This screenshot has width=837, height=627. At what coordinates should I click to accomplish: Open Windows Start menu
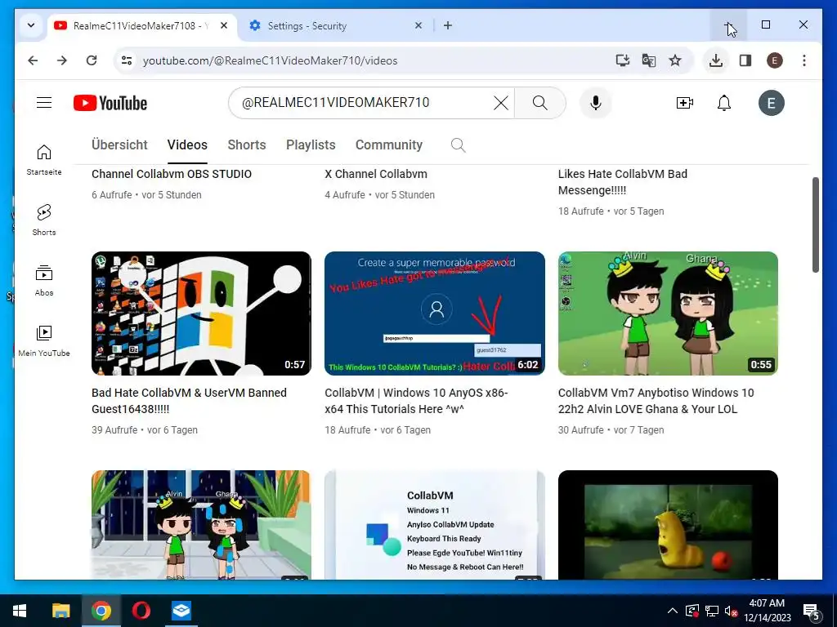(20, 611)
